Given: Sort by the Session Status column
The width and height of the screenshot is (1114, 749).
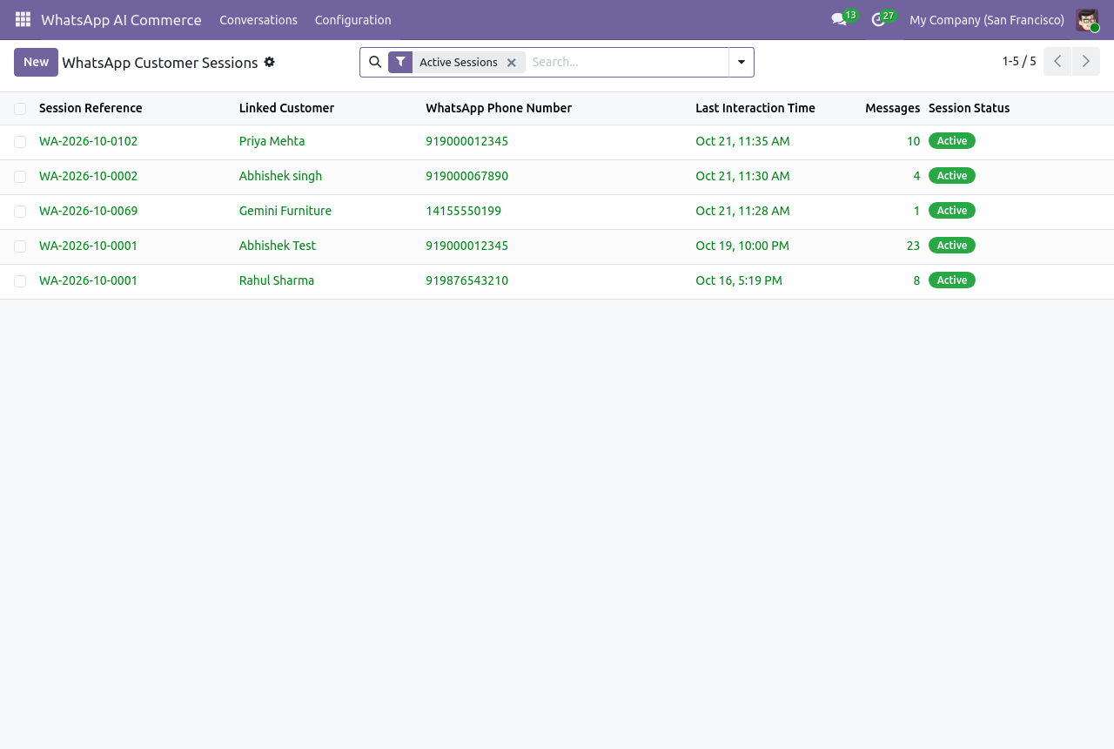Looking at the screenshot, I should (969, 108).
